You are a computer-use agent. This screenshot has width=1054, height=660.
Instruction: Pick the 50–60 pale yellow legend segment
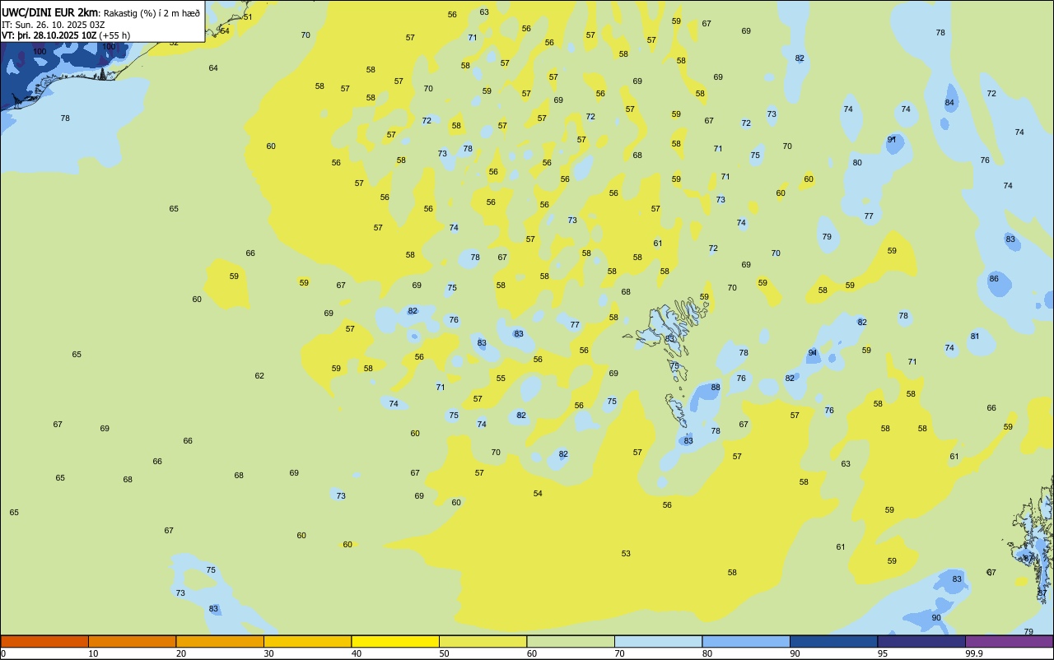pyautogui.click(x=483, y=641)
